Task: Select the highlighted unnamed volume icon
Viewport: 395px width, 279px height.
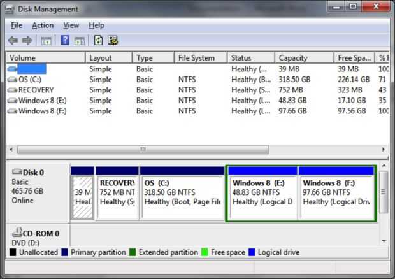Action: [12, 69]
